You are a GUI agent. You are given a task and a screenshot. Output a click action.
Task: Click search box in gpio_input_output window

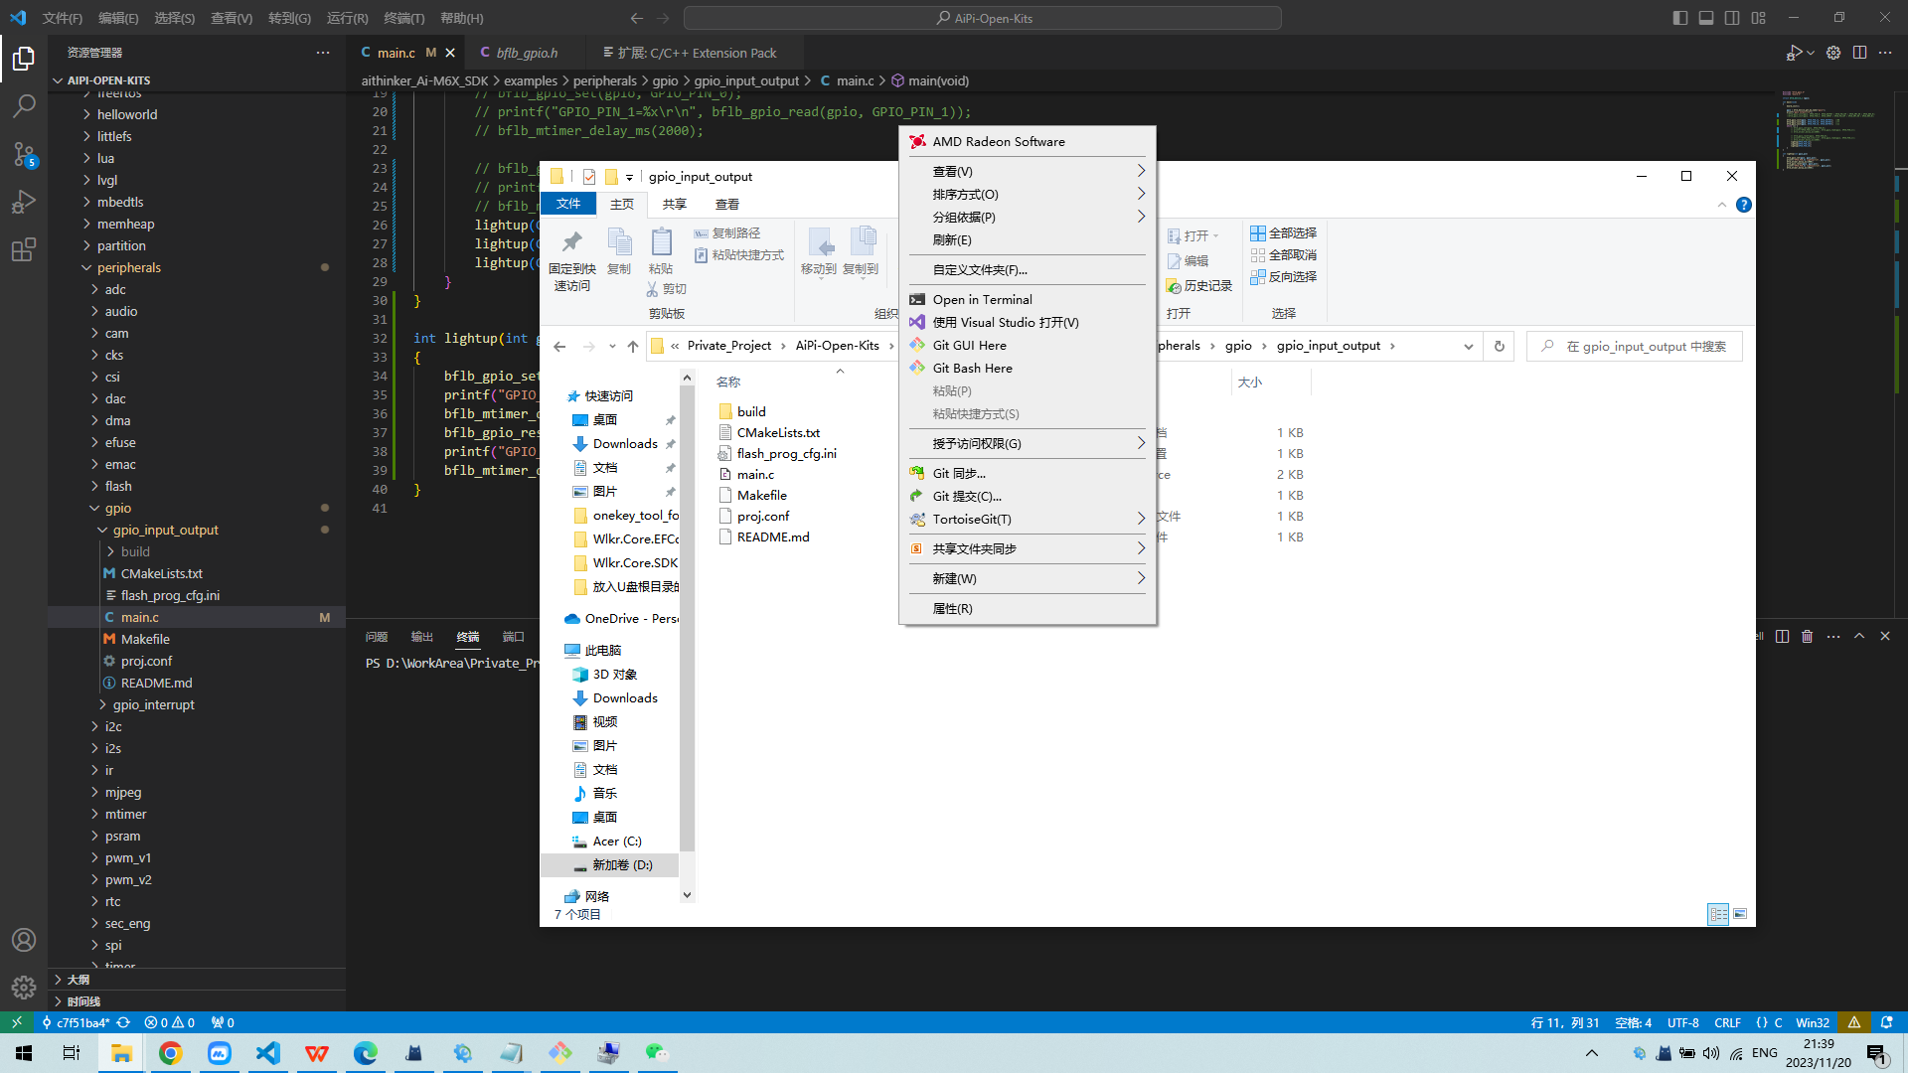coord(1635,346)
